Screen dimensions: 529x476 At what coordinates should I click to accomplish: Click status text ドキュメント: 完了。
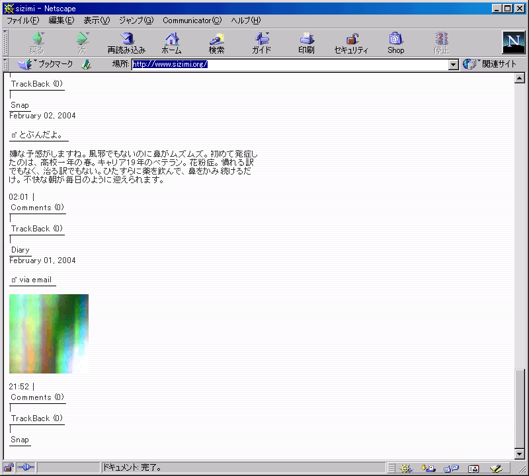tap(132, 467)
